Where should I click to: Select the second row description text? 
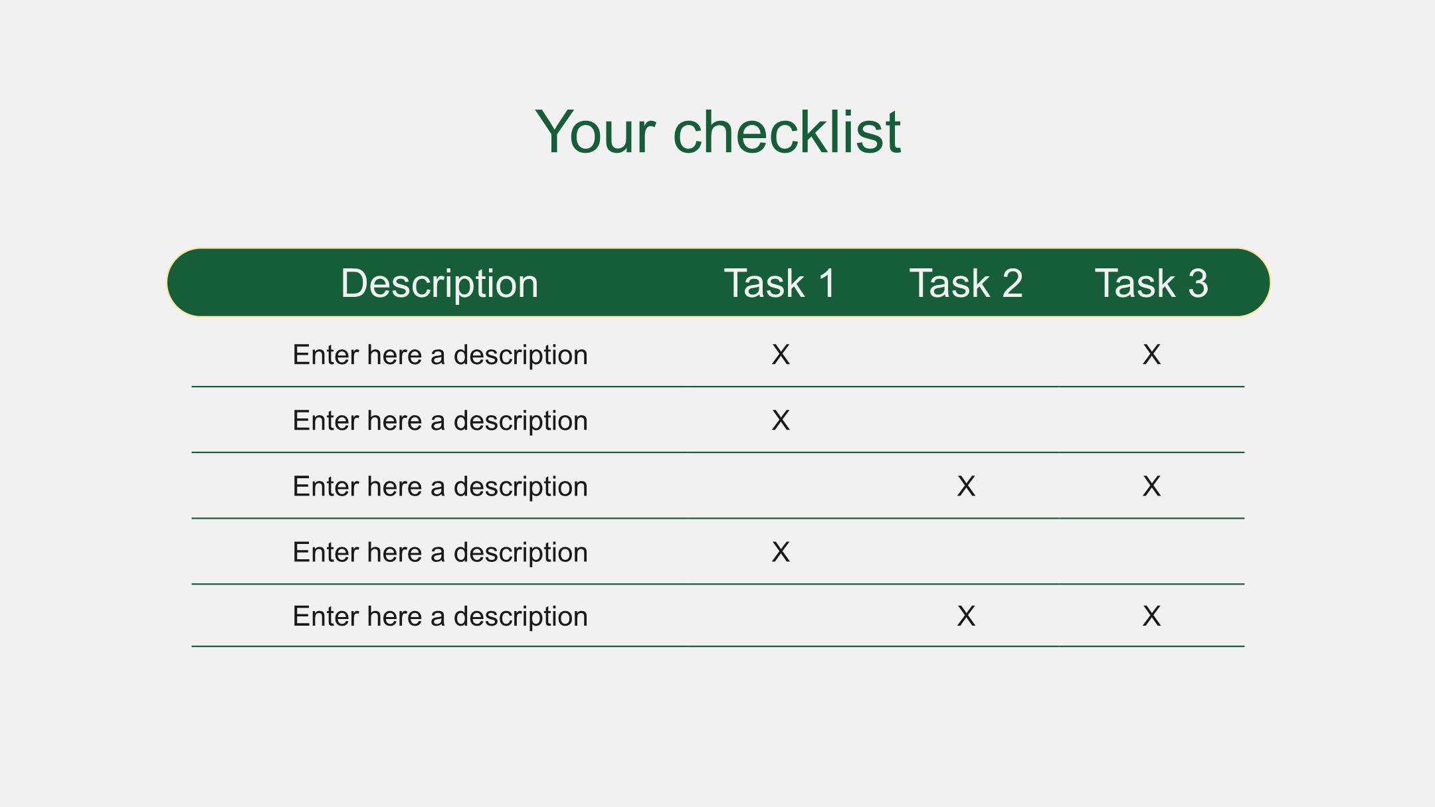(440, 420)
